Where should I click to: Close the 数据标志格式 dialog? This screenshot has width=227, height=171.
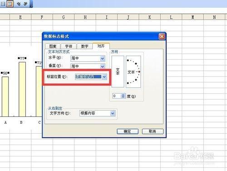[162, 36]
